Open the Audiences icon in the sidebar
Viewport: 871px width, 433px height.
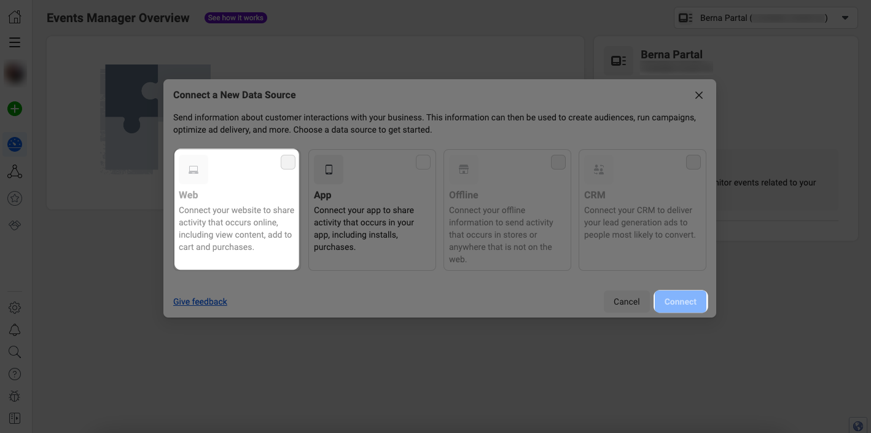tap(15, 171)
